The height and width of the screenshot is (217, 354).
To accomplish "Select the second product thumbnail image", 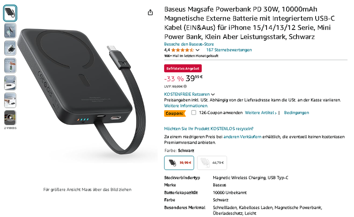I will [10, 30].
